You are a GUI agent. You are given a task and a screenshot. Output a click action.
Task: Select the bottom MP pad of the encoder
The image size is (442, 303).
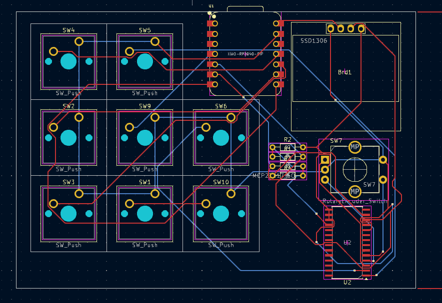point(355,191)
